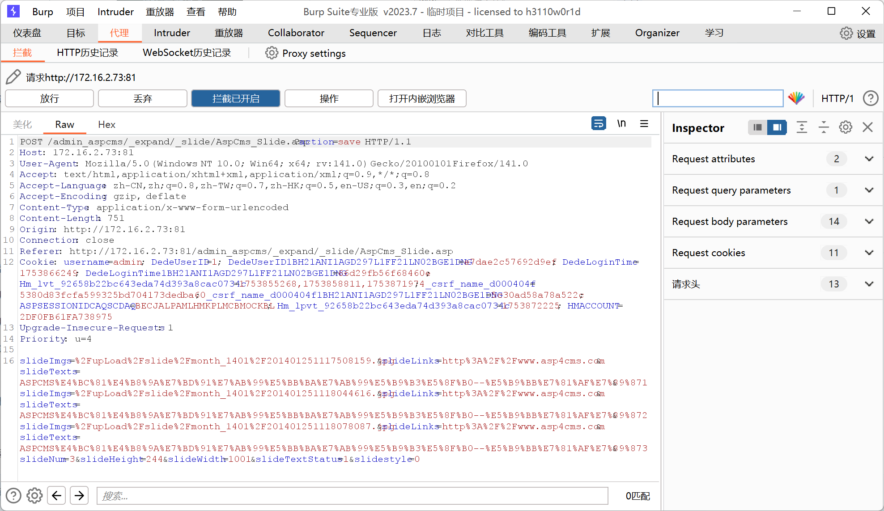Click the pencil edit icon beside request URL
The width and height of the screenshot is (884, 511).
coord(13,77)
